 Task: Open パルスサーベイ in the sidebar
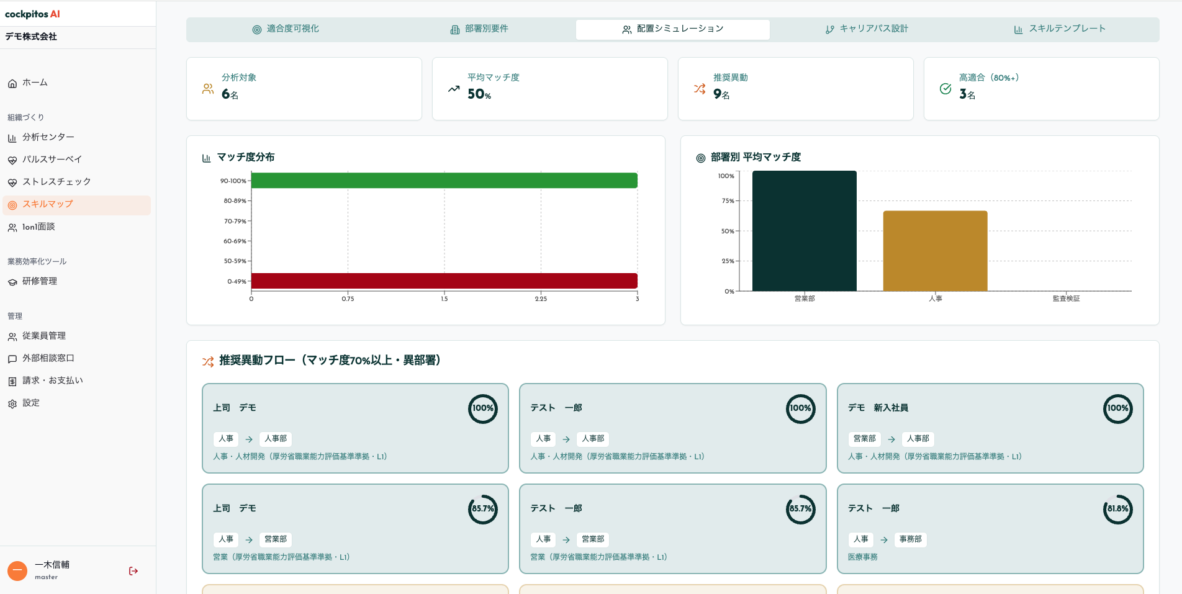[x=77, y=160]
